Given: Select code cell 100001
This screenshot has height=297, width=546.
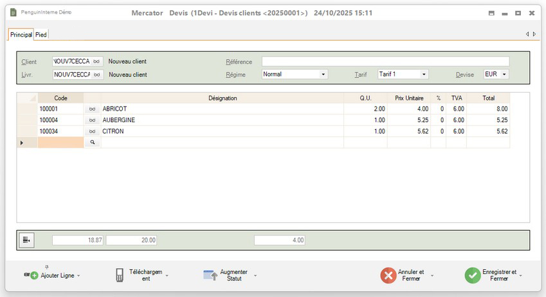Looking at the screenshot, I should click(x=60, y=109).
